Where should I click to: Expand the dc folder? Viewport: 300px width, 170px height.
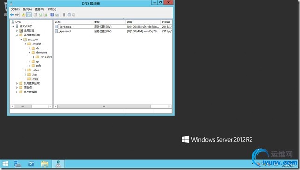tap(29, 48)
